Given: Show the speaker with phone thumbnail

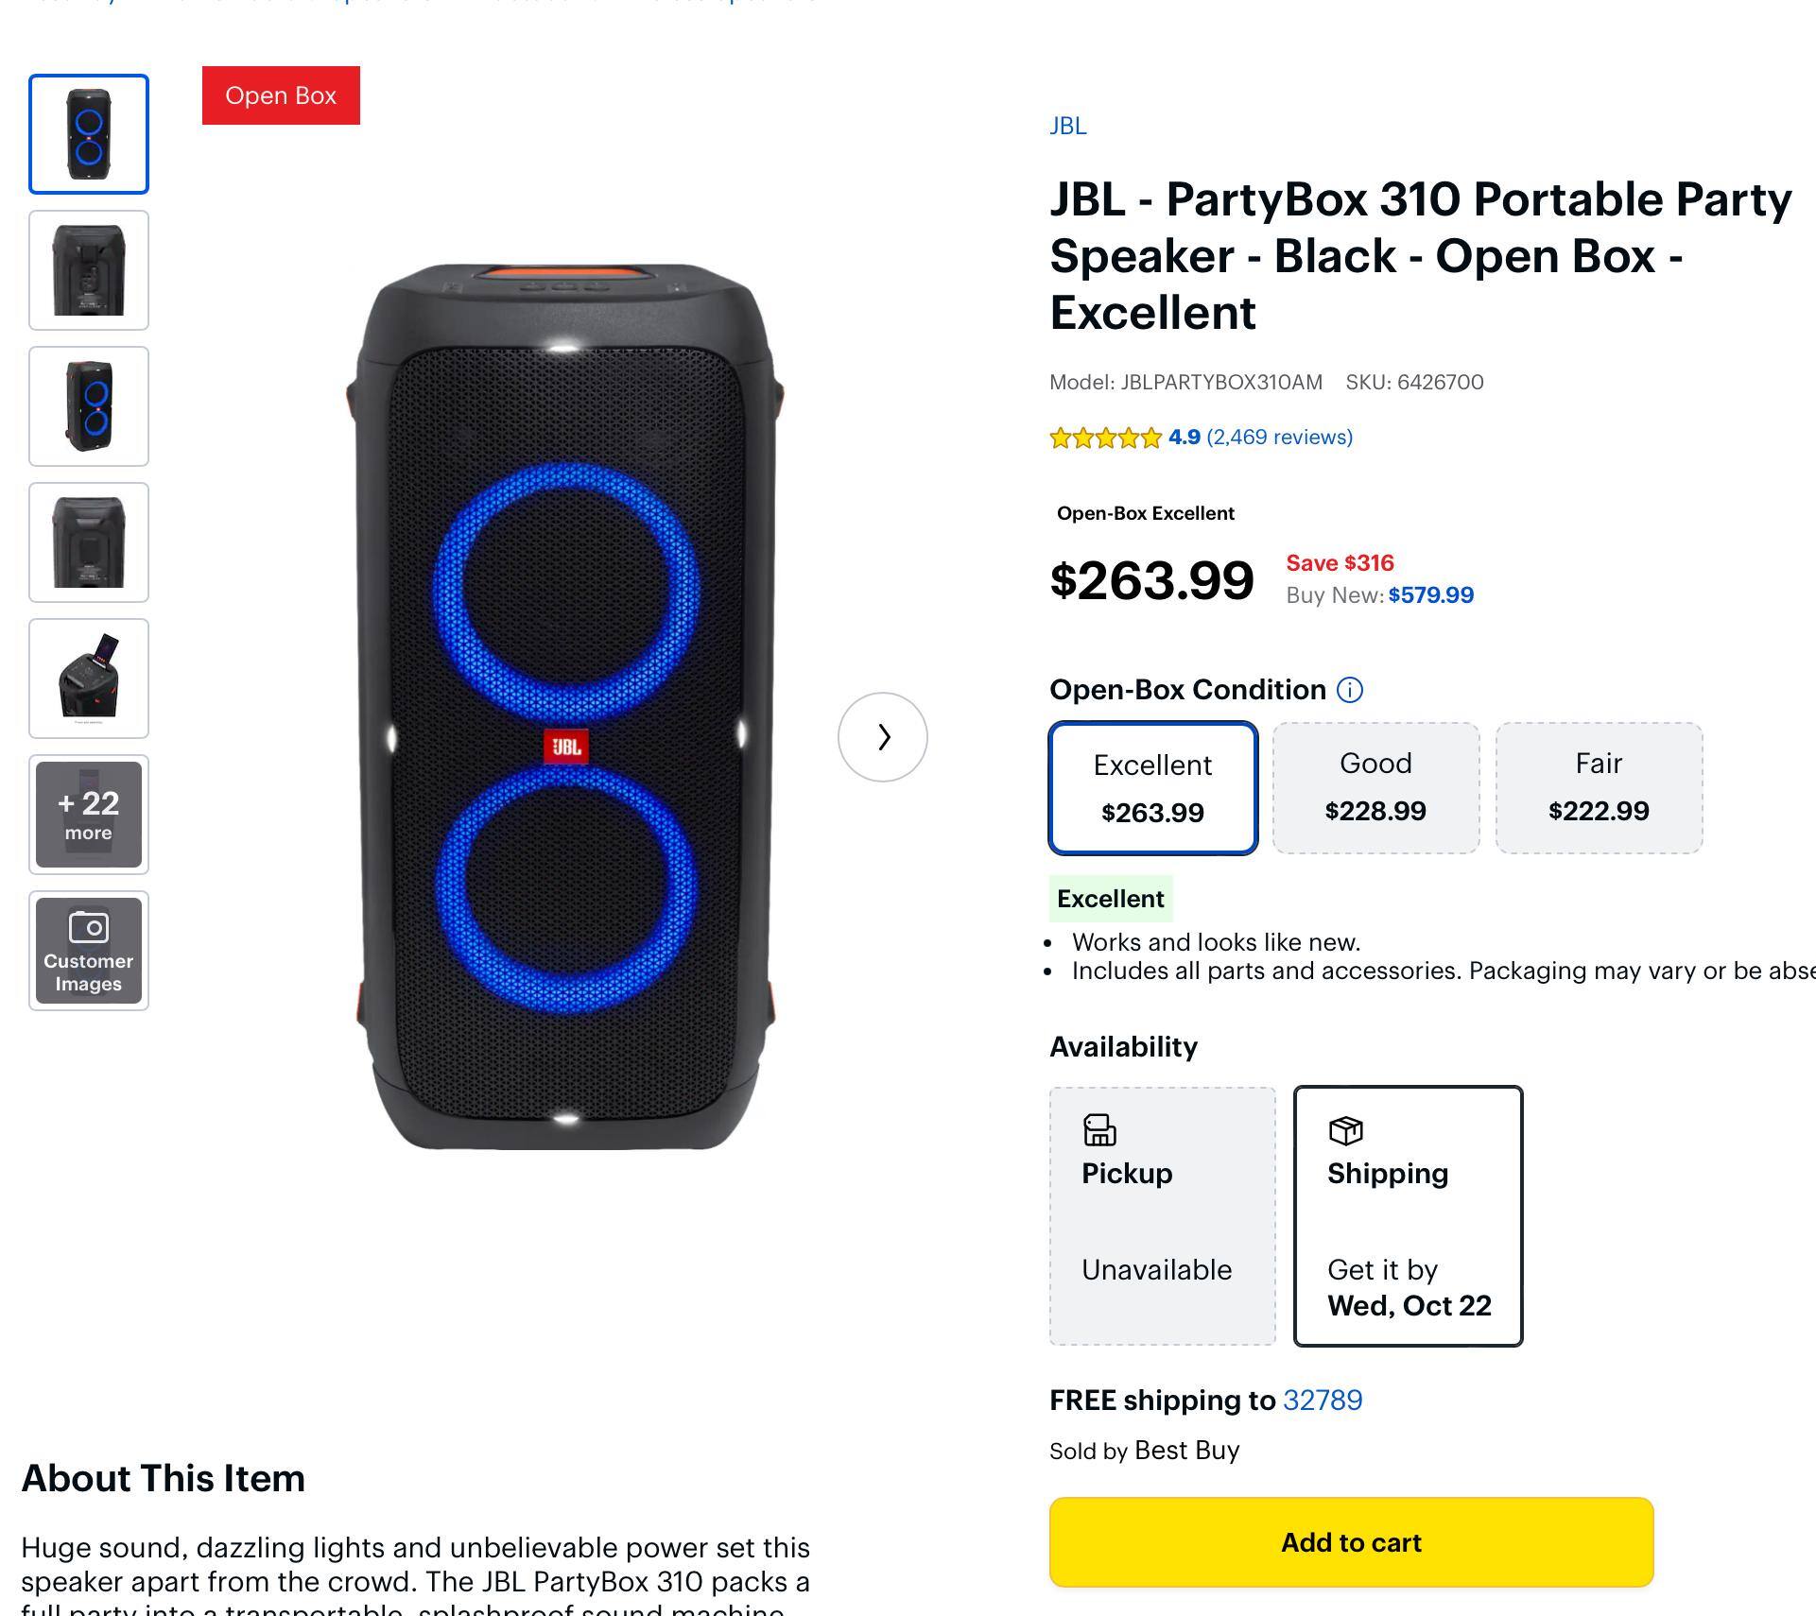Looking at the screenshot, I should point(89,679).
